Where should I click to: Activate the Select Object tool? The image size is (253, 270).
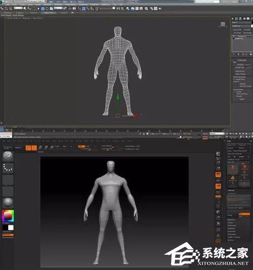pyautogui.click(x=25, y=8)
